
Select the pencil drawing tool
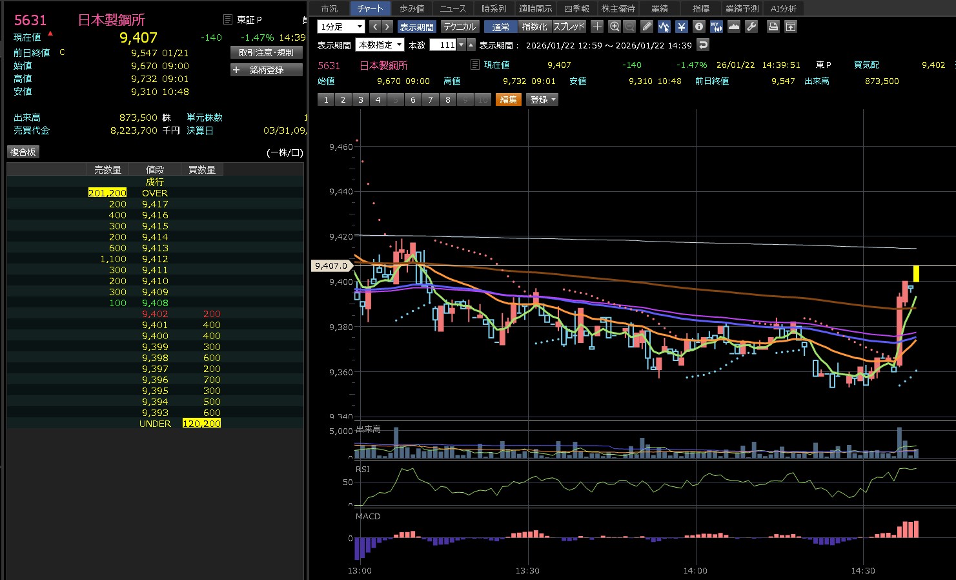[x=647, y=26]
